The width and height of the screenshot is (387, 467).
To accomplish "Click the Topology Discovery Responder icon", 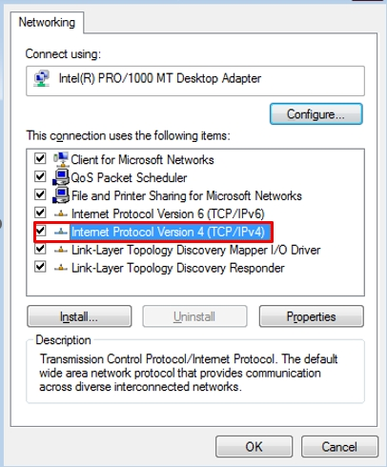I will pos(61,269).
